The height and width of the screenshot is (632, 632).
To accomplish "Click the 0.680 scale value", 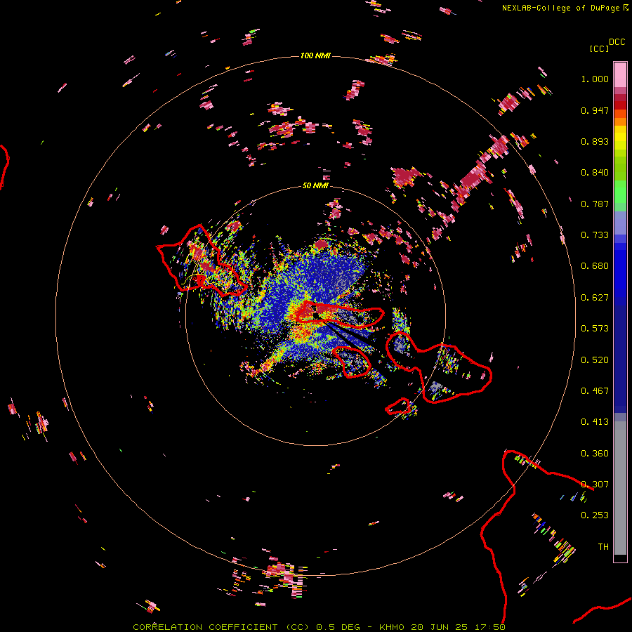I will pyautogui.click(x=595, y=266).
